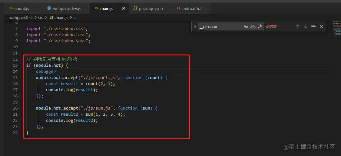Click "./js/sum.js" string on line 20
The width and height of the screenshot is (341, 156).
pyautogui.click(x=97, y=108)
